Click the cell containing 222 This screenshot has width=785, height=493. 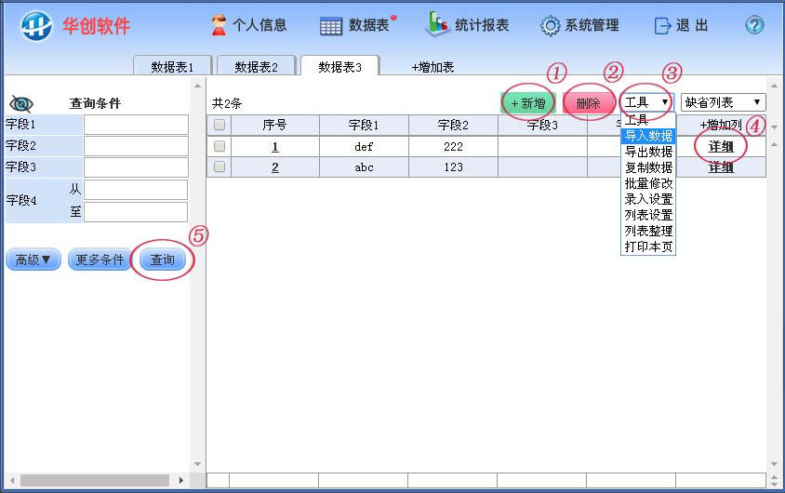(453, 147)
